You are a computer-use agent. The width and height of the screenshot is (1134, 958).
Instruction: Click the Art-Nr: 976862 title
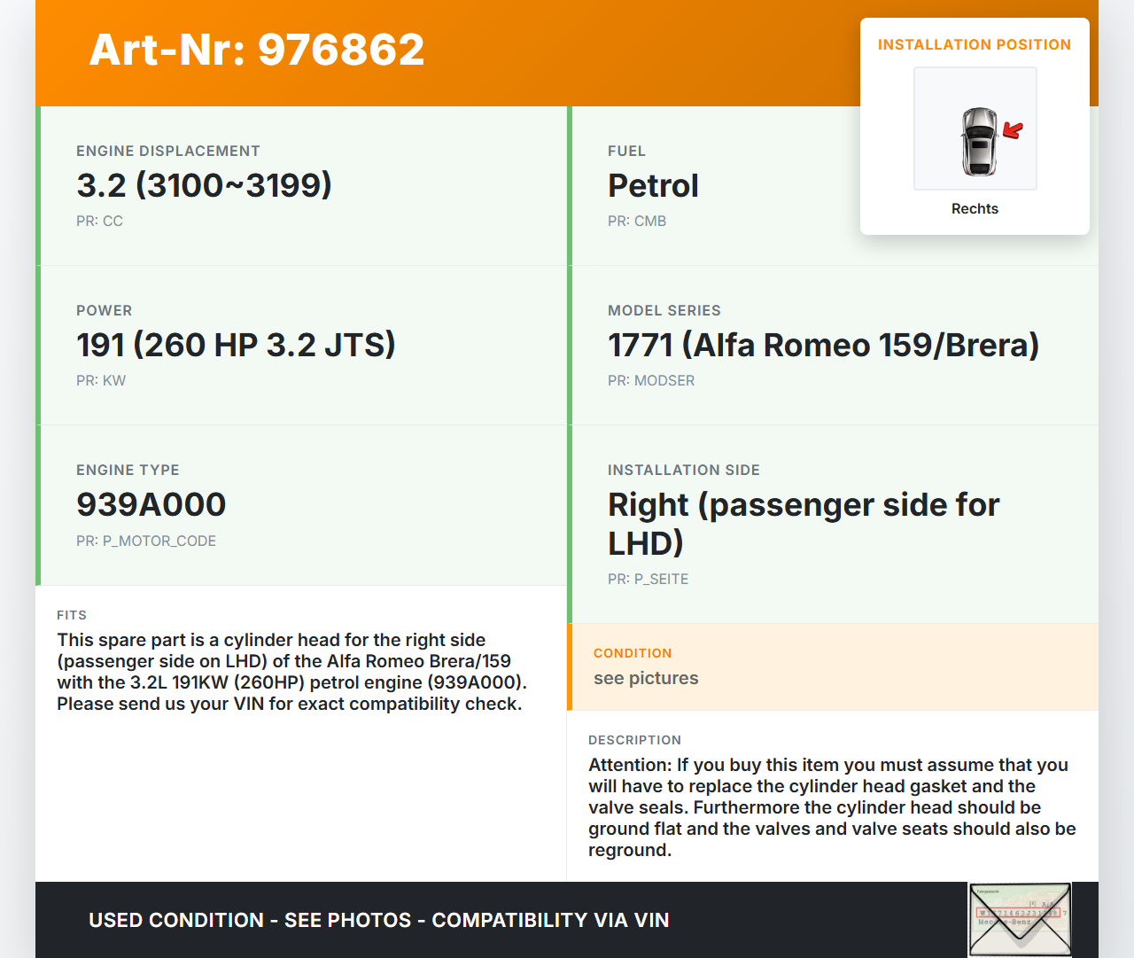coord(257,50)
